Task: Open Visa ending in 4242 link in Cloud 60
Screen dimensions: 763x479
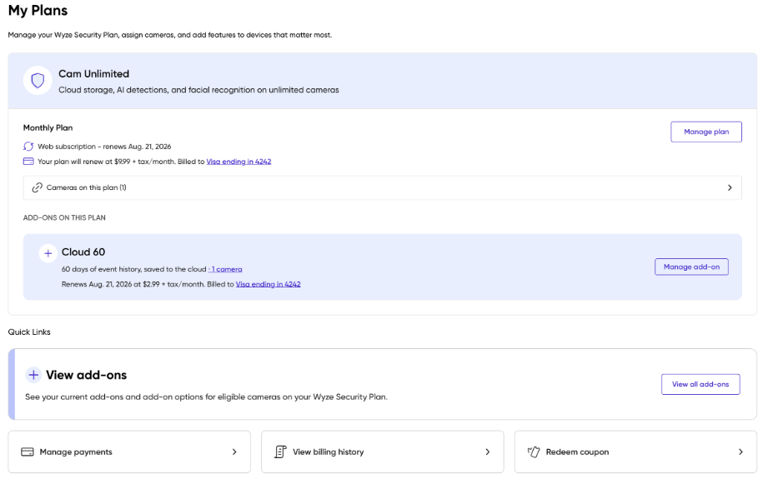Action: pyautogui.click(x=269, y=284)
